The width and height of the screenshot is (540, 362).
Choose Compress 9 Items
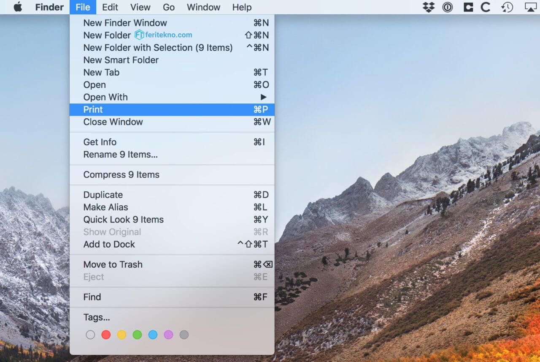[x=172, y=174]
